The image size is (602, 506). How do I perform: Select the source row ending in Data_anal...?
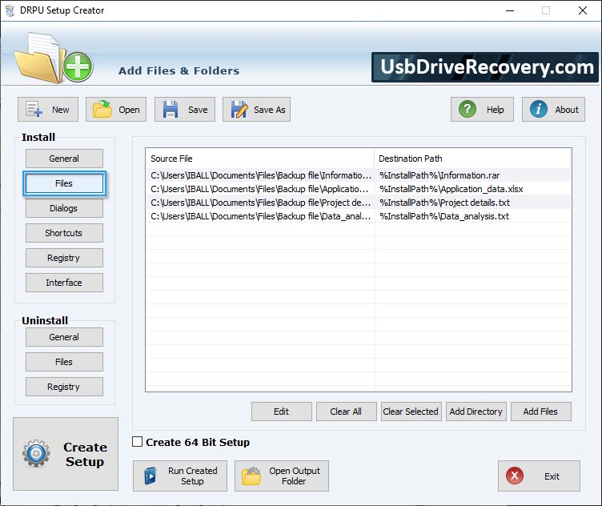pyautogui.click(x=260, y=216)
